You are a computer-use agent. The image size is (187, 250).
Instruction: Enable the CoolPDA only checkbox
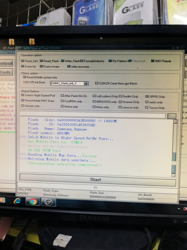62,101
